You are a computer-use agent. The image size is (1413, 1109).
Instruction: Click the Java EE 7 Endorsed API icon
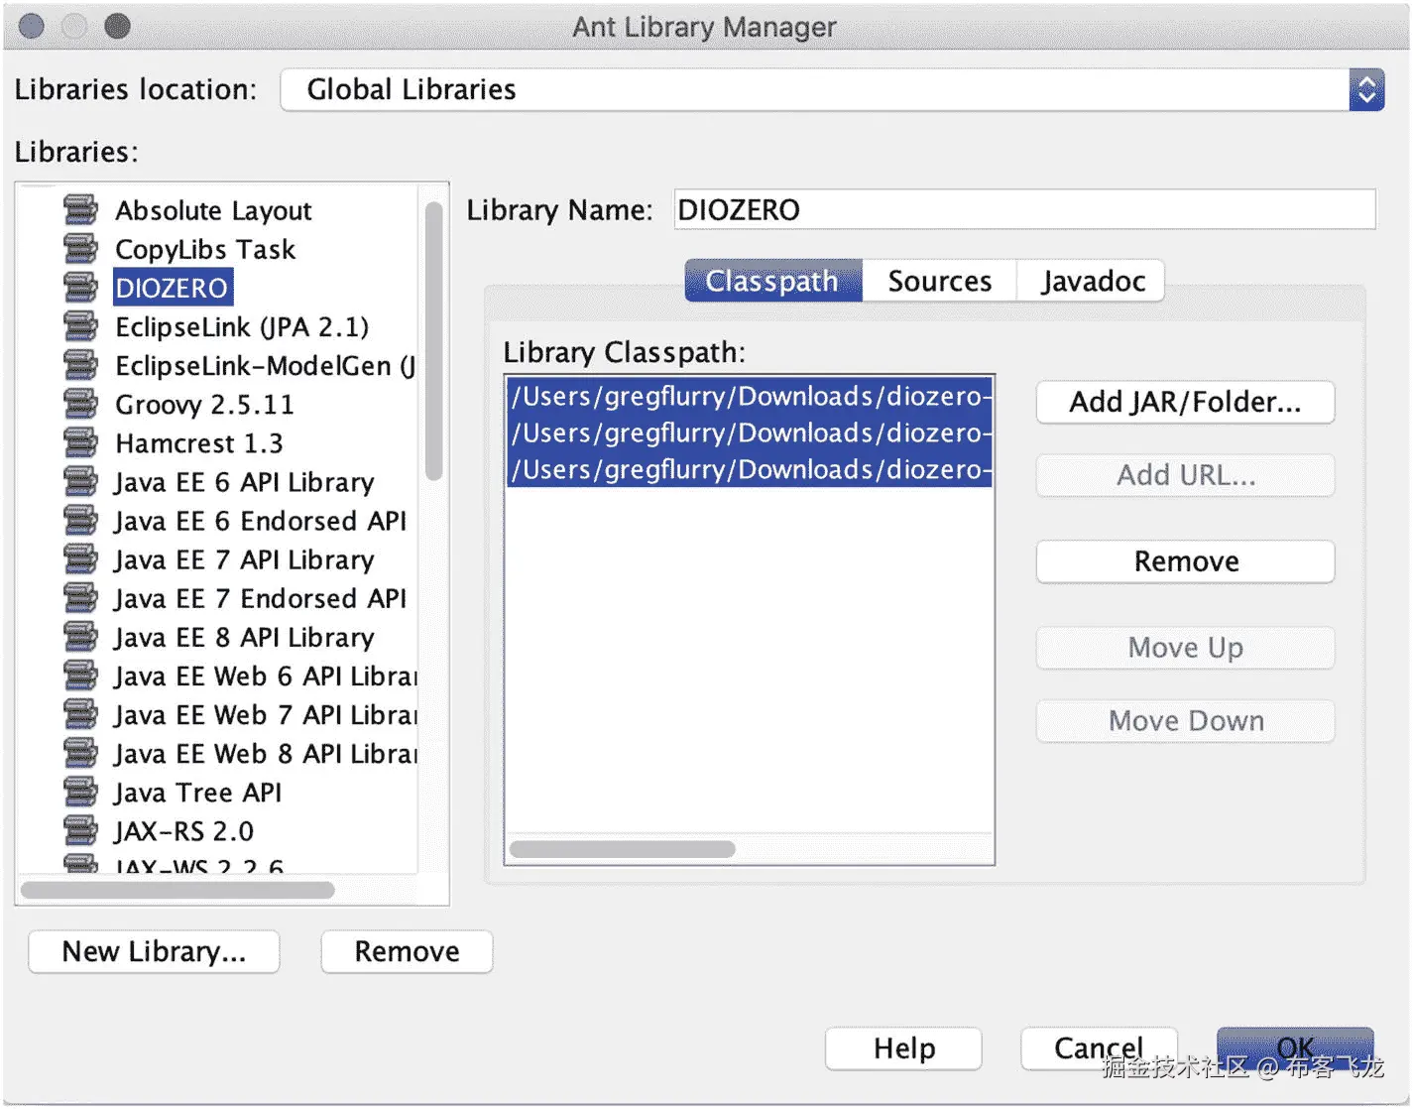pos(80,598)
